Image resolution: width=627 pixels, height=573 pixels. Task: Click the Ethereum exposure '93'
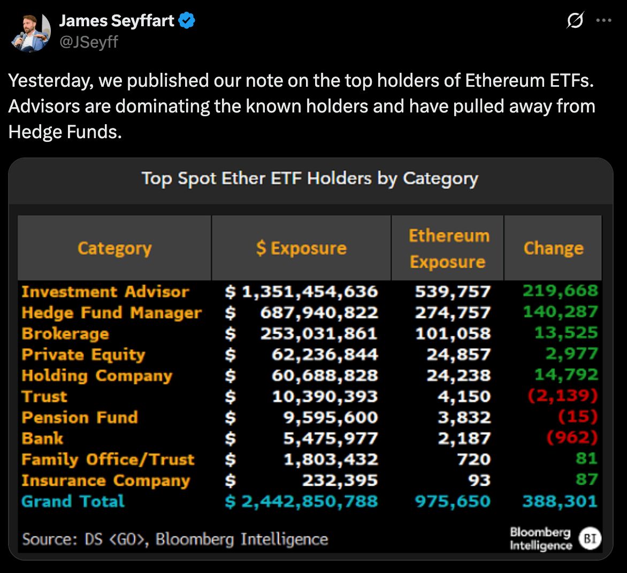[479, 480]
